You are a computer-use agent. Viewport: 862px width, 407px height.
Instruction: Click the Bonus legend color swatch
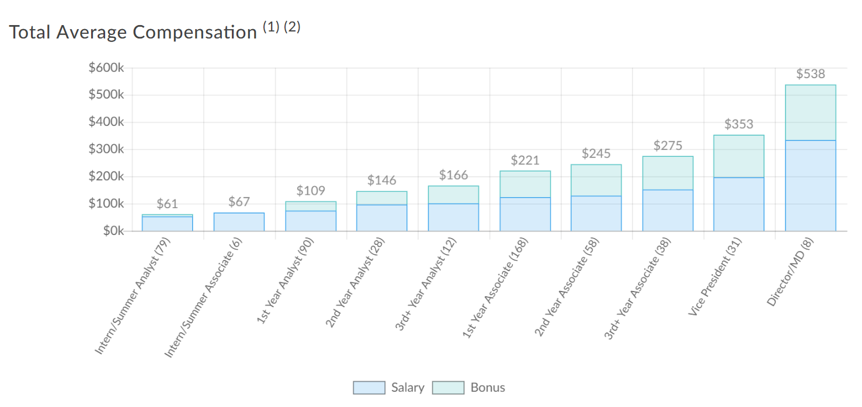pyautogui.click(x=448, y=388)
